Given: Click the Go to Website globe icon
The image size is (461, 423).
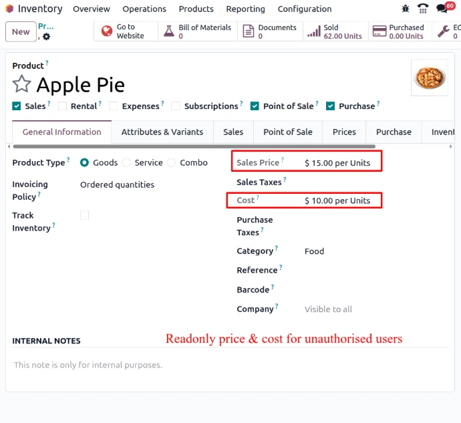Looking at the screenshot, I should (107, 31).
